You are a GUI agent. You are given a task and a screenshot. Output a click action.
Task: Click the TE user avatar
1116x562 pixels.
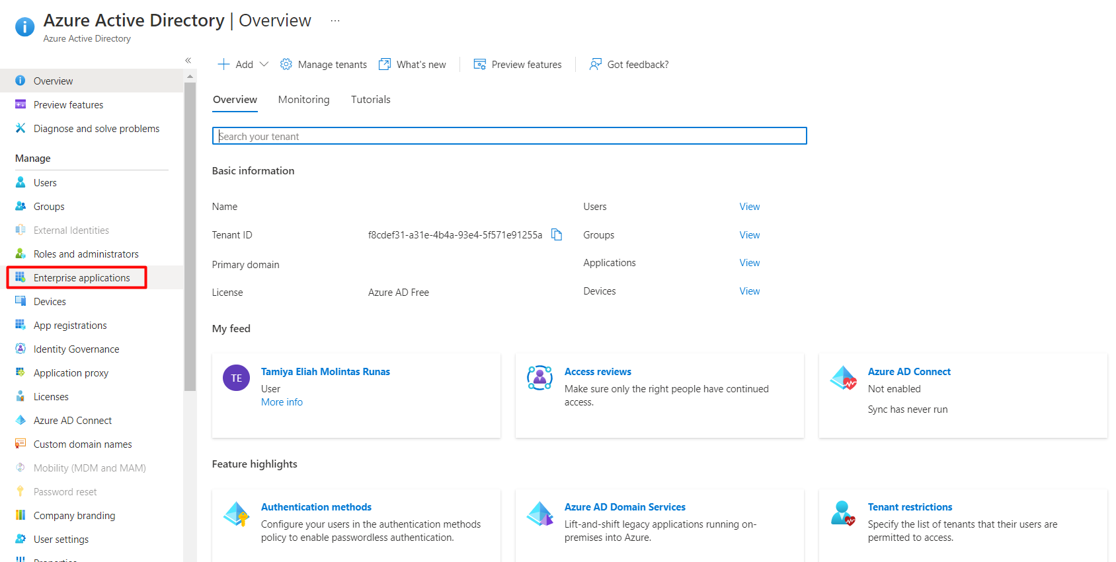[x=237, y=378]
